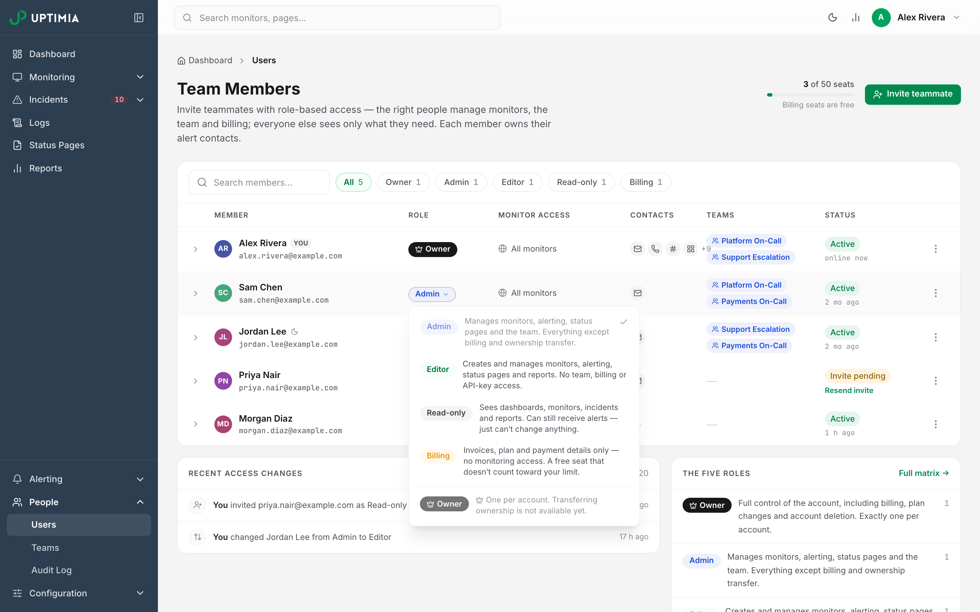Viewport: 980px width, 612px height.
Task: Expand Alex Rivera's member row
Action: [x=196, y=249]
